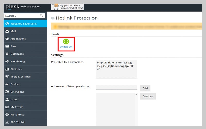Screen dimensions: 206x129
Task: Open Tools & Settings
Action: point(20,77)
